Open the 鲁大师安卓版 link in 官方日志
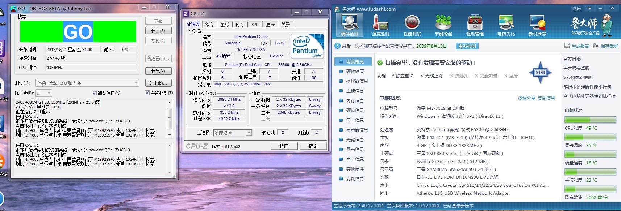Viewport: 621px width, 211px height. 576,68
